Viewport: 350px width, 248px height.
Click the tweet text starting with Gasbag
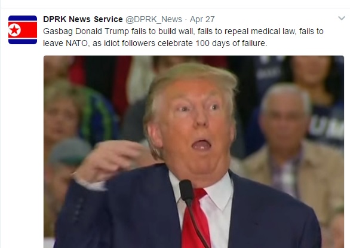coord(183,37)
